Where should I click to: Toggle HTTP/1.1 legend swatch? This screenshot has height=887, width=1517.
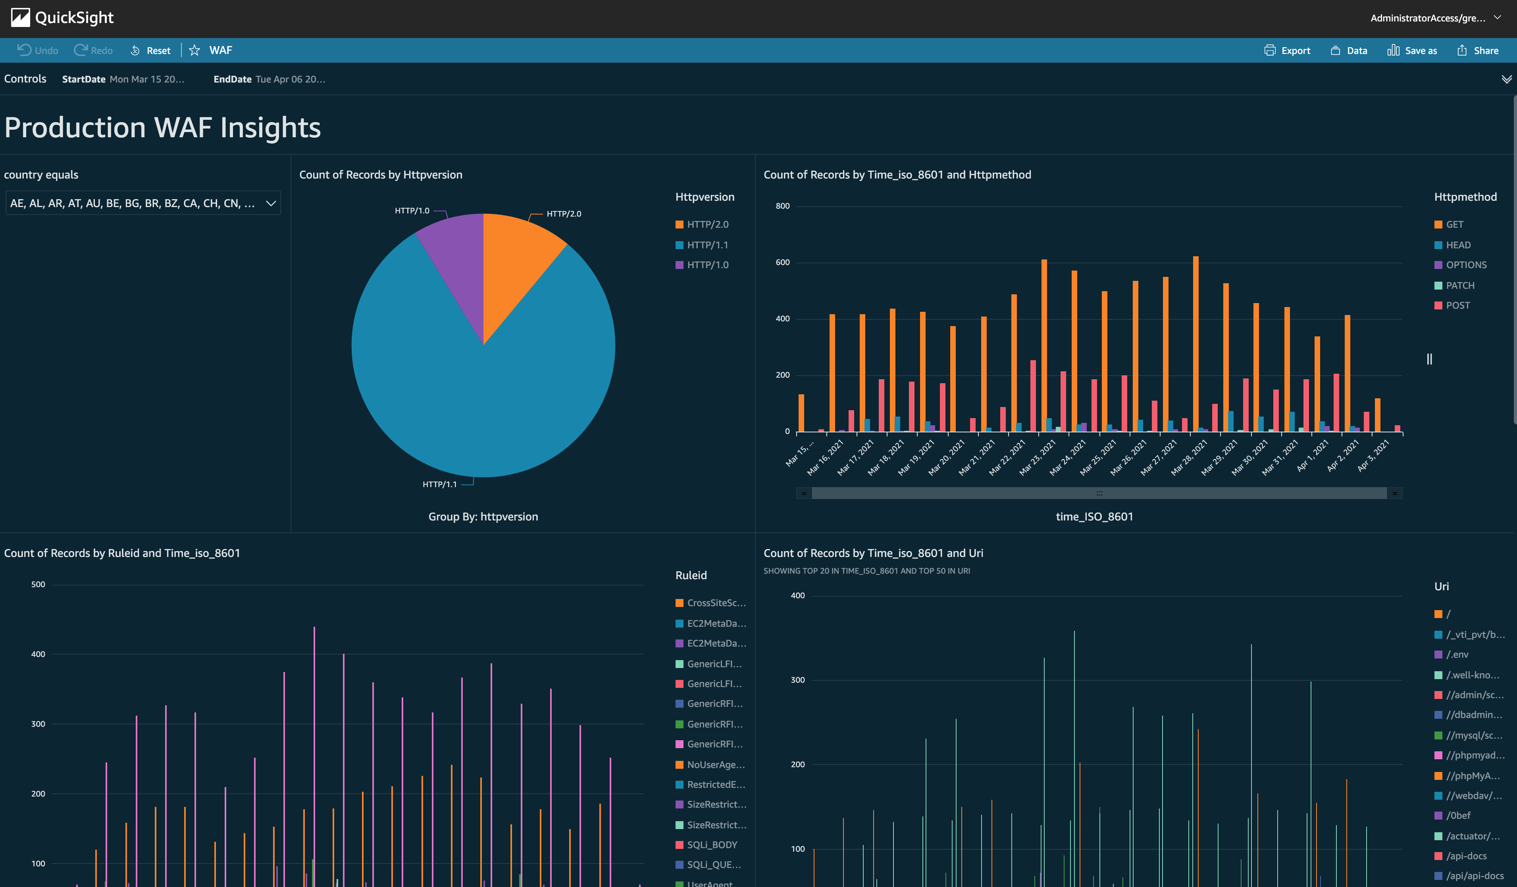(679, 245)
